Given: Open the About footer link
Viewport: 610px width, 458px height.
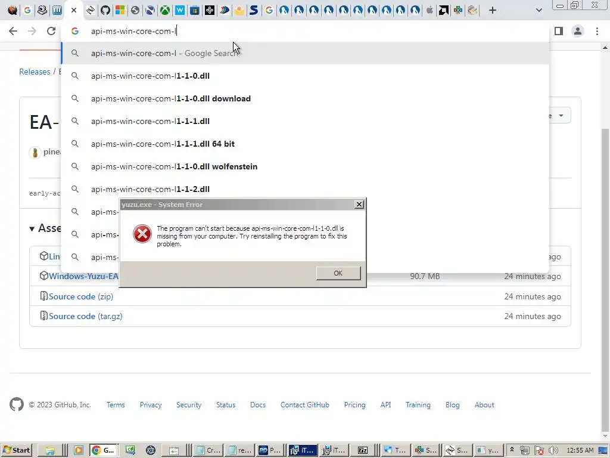Looking at the screenshot, I should point(484,405).
